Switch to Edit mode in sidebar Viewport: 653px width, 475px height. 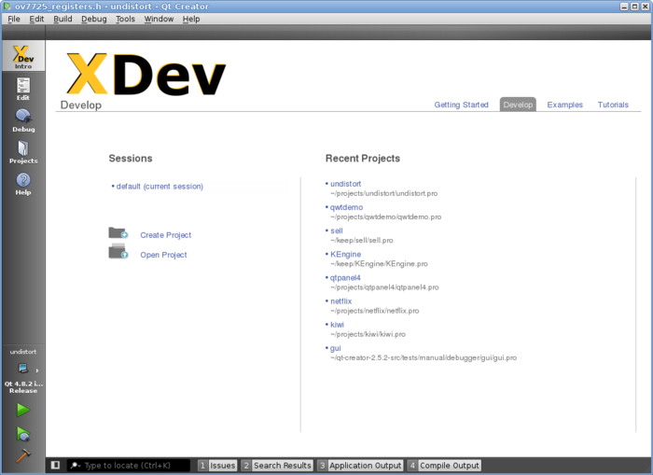click(23, 89)
